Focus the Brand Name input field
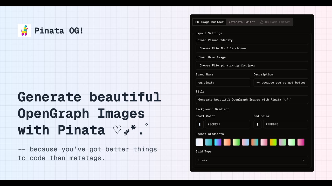 pyautogui.click(x=223, y=83)
